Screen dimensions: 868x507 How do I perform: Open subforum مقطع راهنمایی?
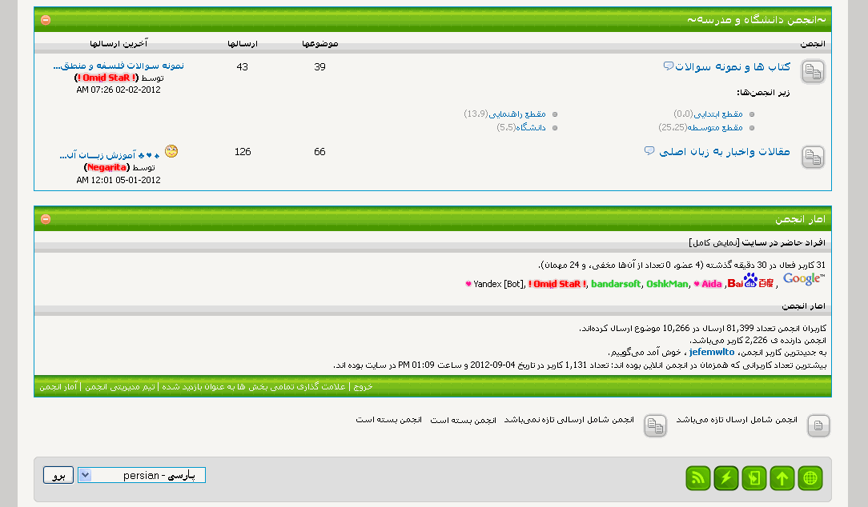(x=517, y=114)
